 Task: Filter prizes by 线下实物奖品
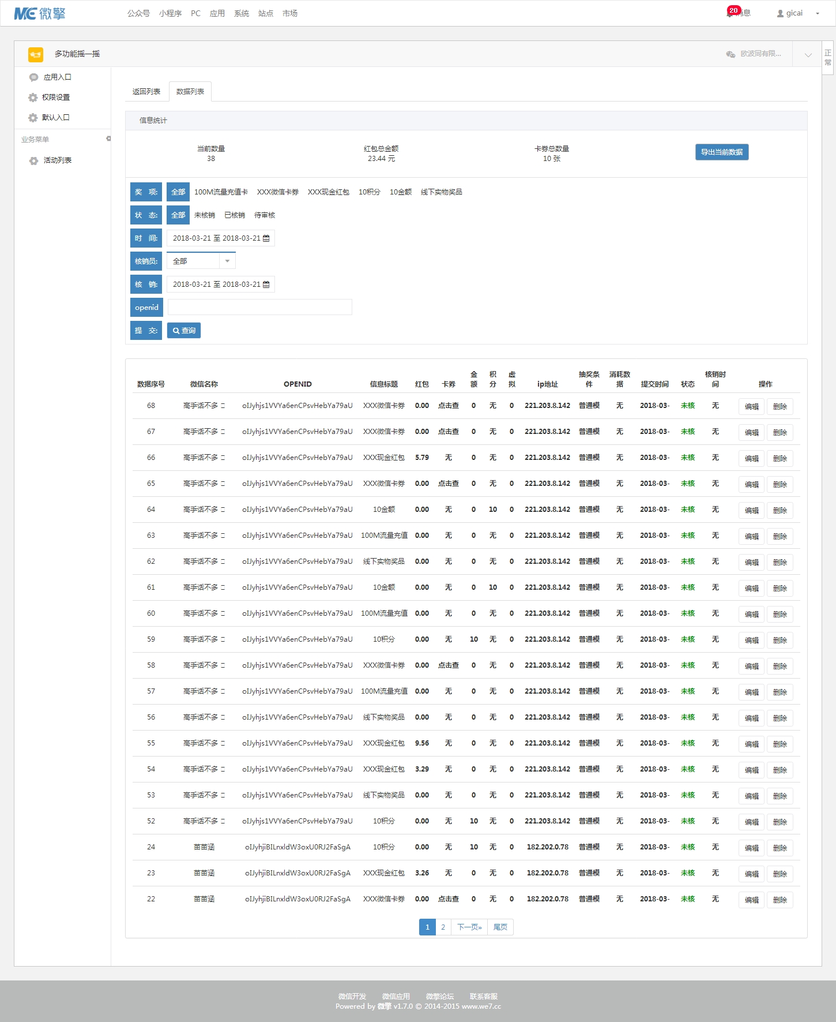point(442,192)
